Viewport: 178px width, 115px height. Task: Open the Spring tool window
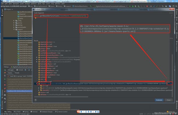25,112
